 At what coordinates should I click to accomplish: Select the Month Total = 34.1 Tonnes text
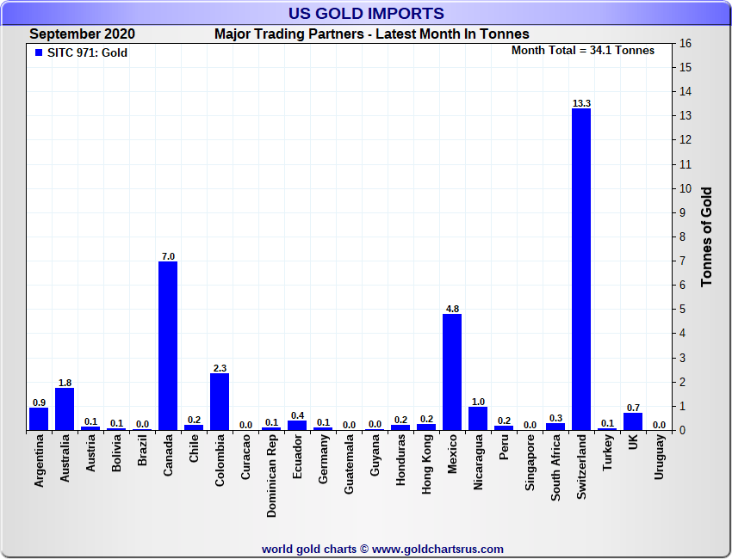[582, 51]
